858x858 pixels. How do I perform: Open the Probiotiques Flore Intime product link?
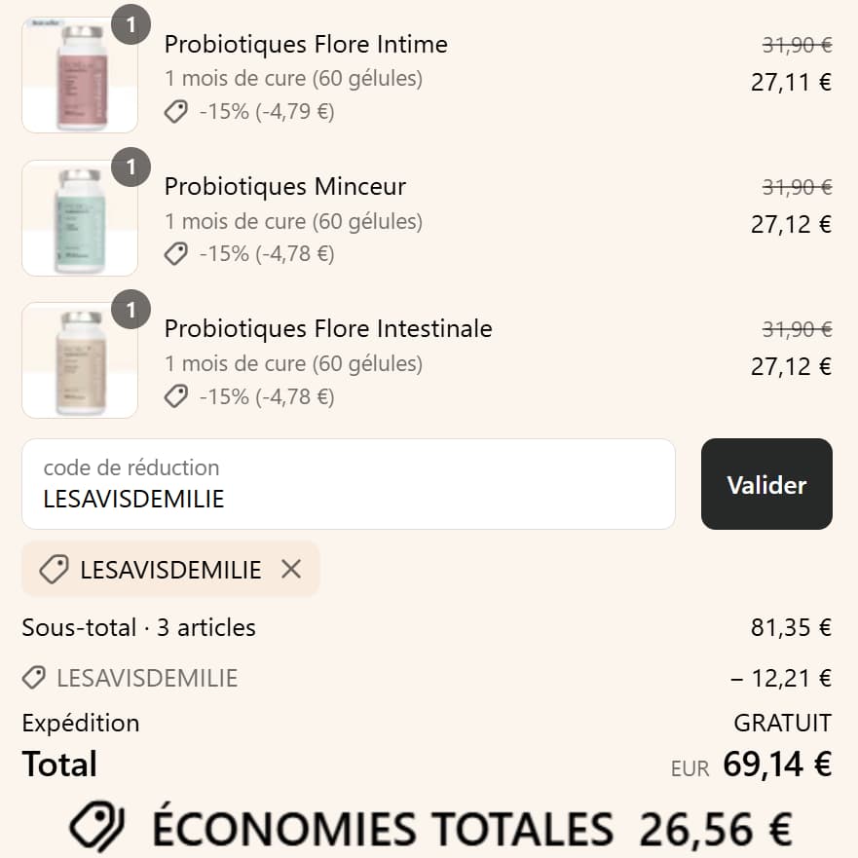point(307,44)
